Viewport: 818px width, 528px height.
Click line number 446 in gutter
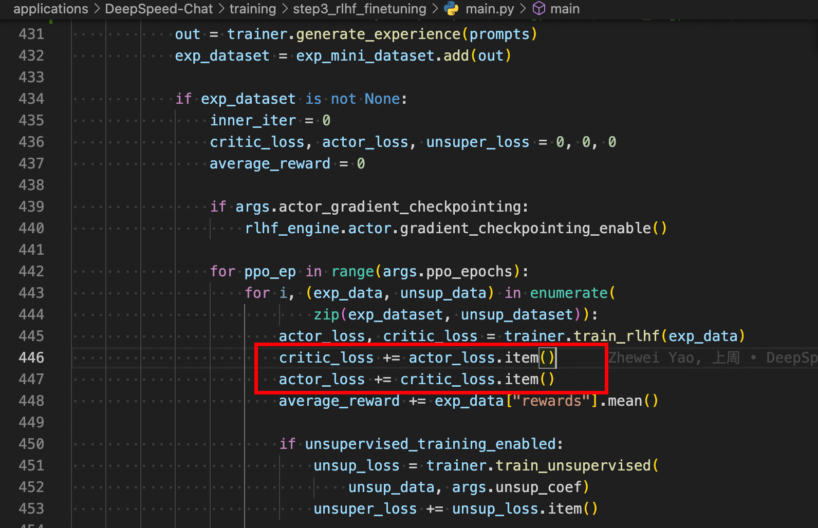click(31, 358)
